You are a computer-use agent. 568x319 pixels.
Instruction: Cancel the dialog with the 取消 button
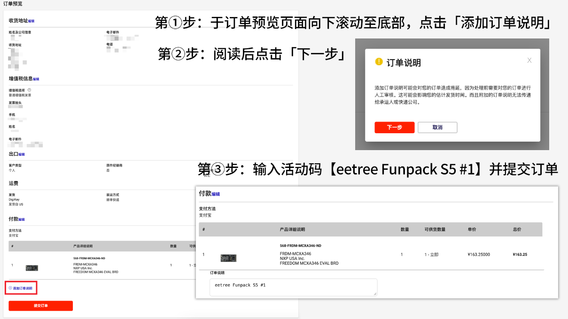click(437, 127)
